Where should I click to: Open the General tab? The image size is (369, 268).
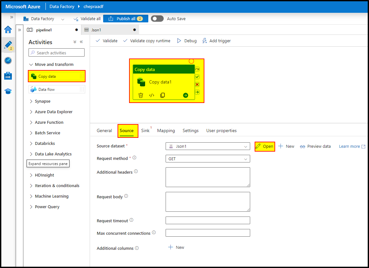click(x=104, y=130)
